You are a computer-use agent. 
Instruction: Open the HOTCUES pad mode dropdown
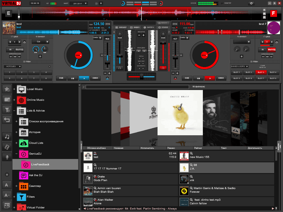[12, 67]
